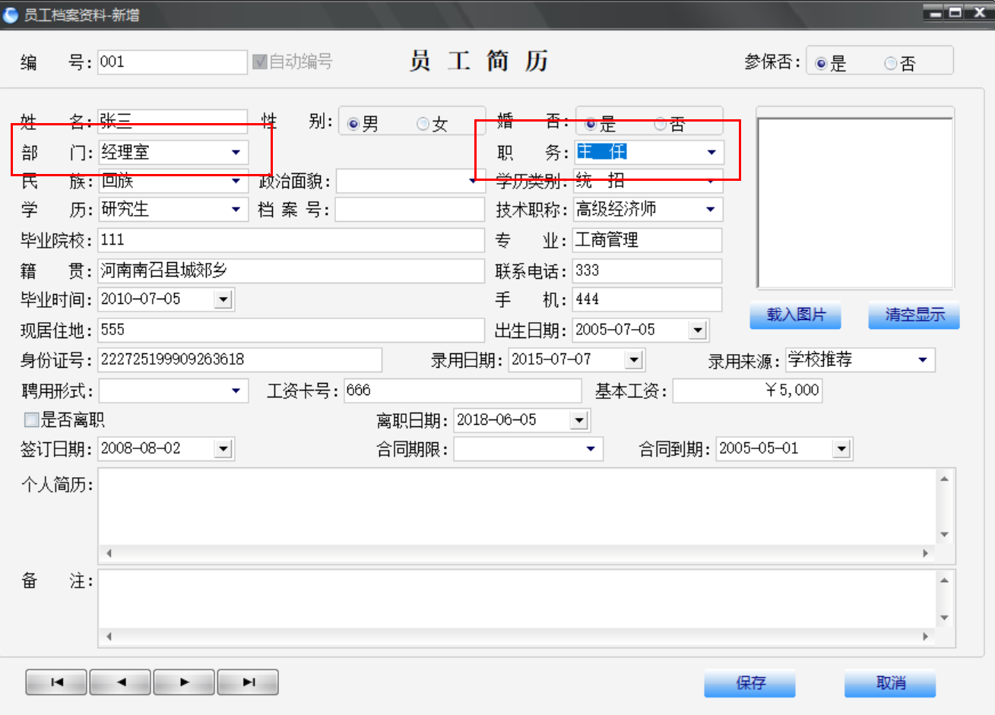Cancel the form with 取消
The image size is (995, 715).
point(890,683)
